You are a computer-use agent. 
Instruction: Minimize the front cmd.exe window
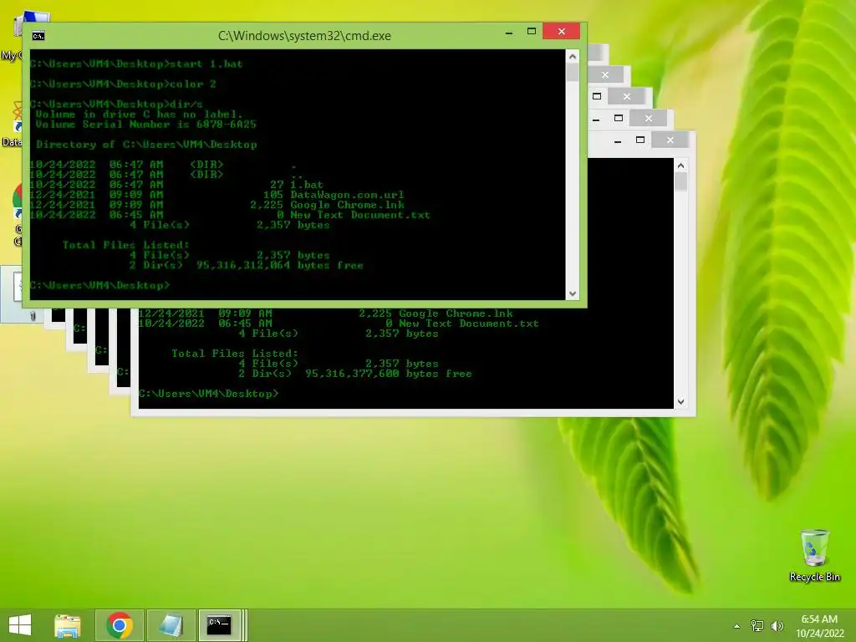[x=509, y=33]
